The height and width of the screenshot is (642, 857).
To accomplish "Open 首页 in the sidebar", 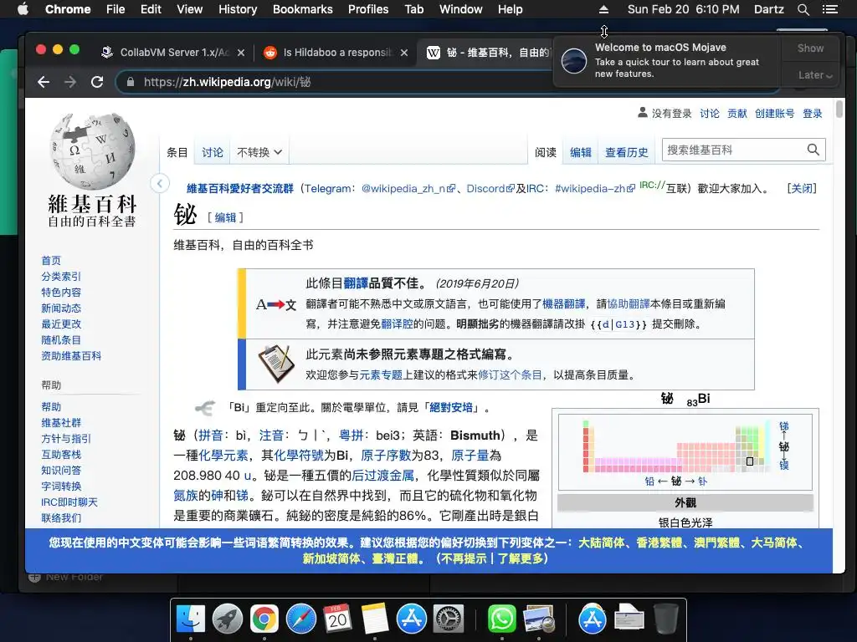I will [51, 261].
